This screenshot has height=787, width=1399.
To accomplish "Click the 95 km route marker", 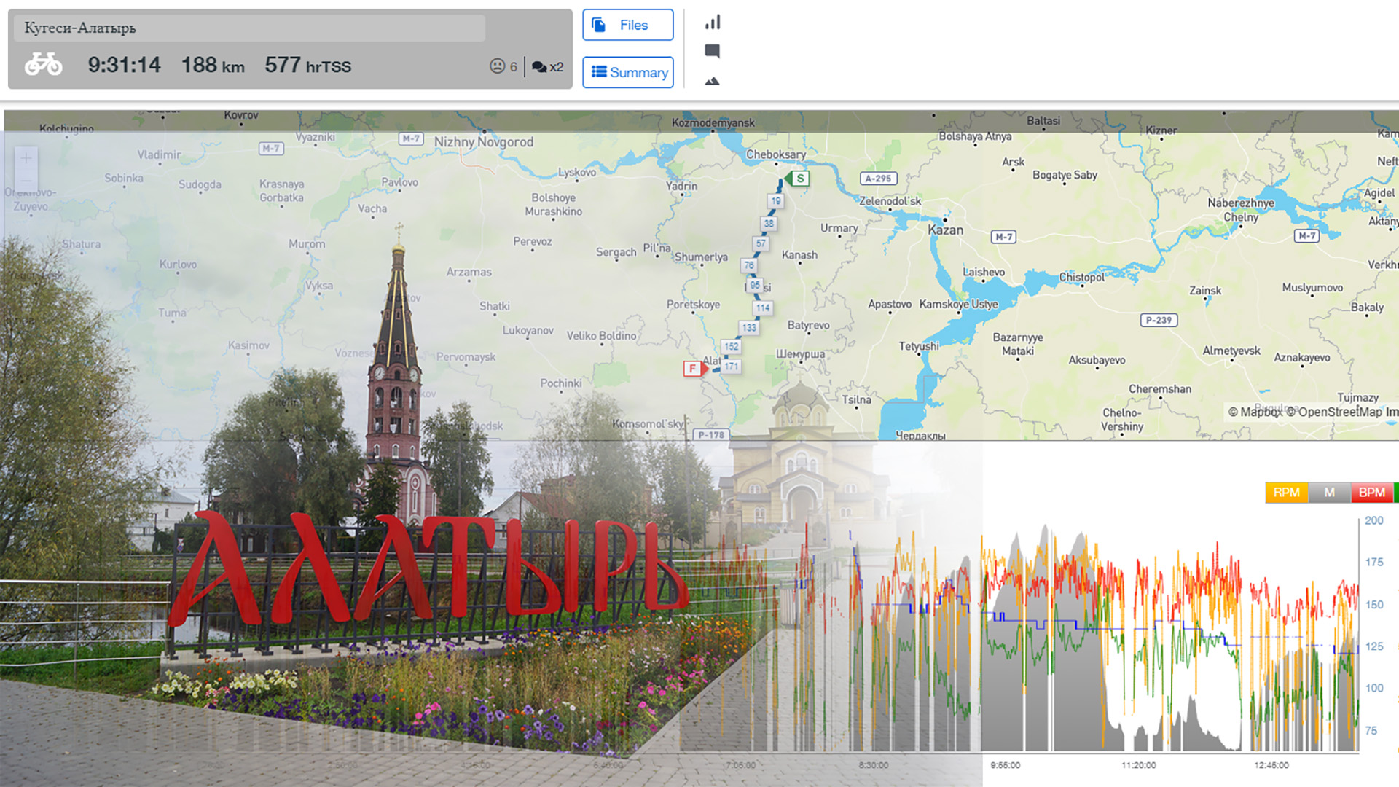I will tap(755, 285).
